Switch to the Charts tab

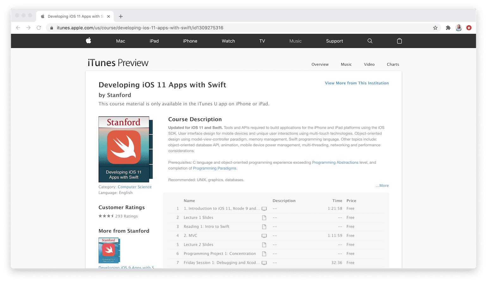[x=393, y=64]
